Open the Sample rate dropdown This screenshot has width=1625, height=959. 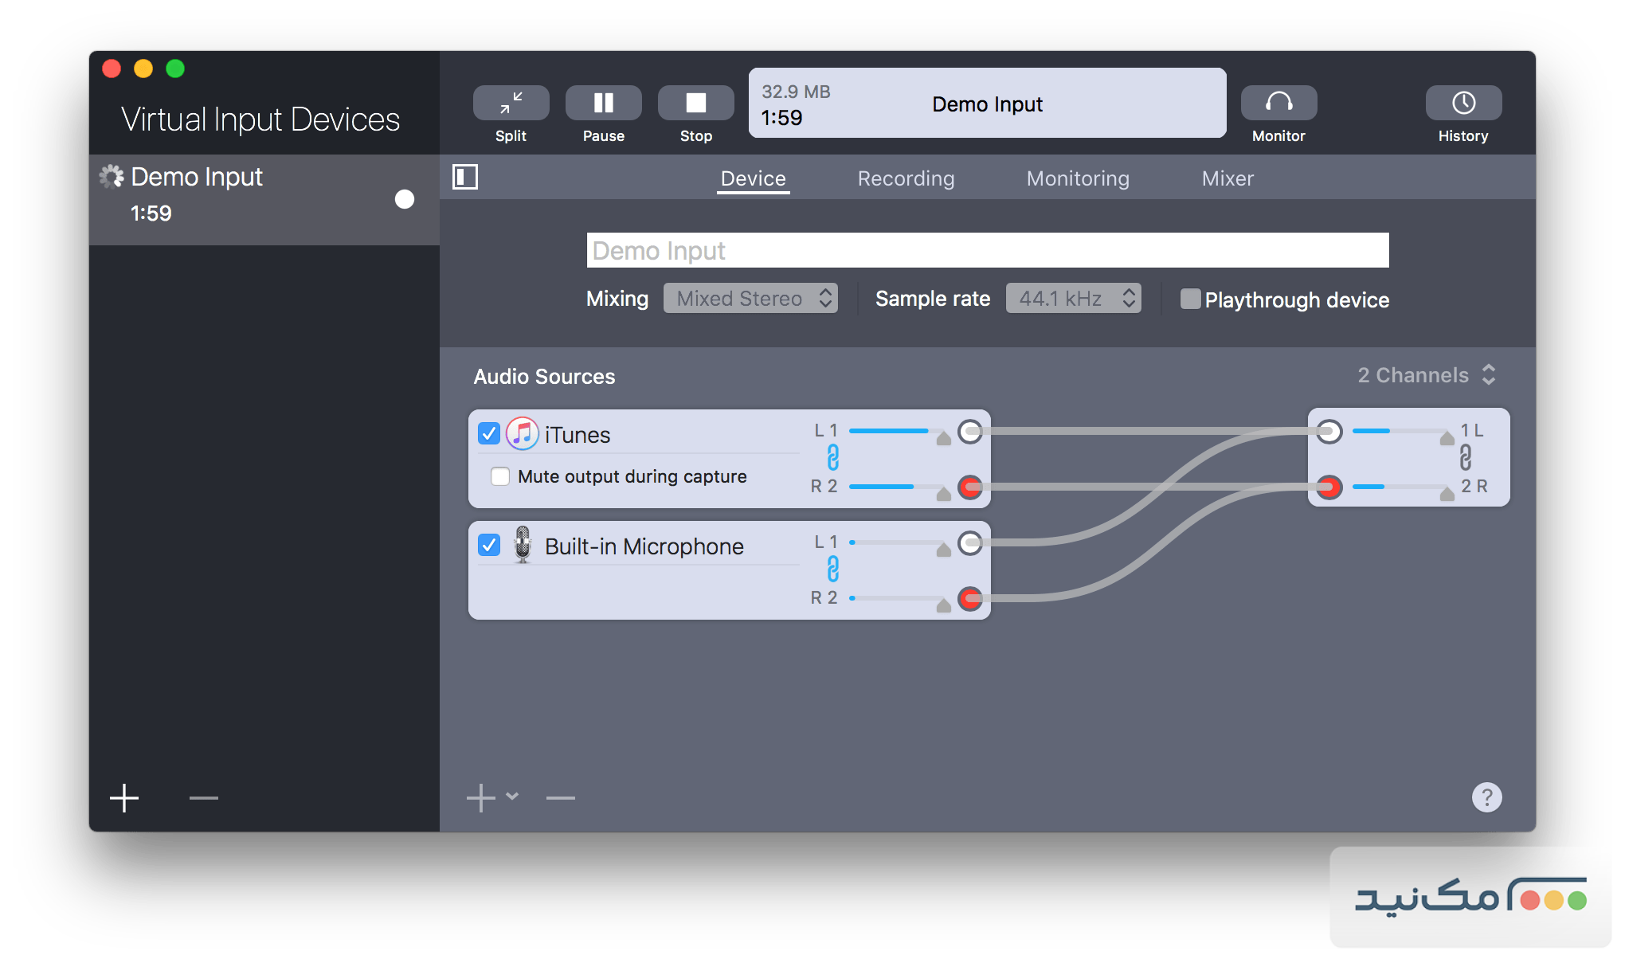tap(1073, 299)
